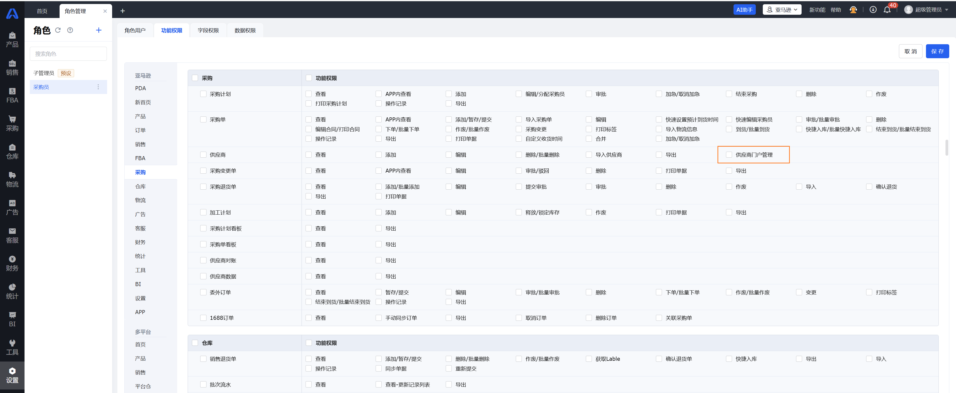Check 手动同步订单 permission
The width and height of the screenshot is (956, 393).
coord(379,318)
